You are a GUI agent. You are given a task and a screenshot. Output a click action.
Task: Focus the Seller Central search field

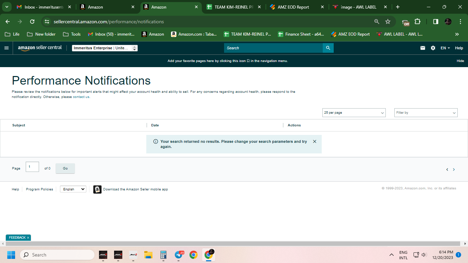point(273,48)
